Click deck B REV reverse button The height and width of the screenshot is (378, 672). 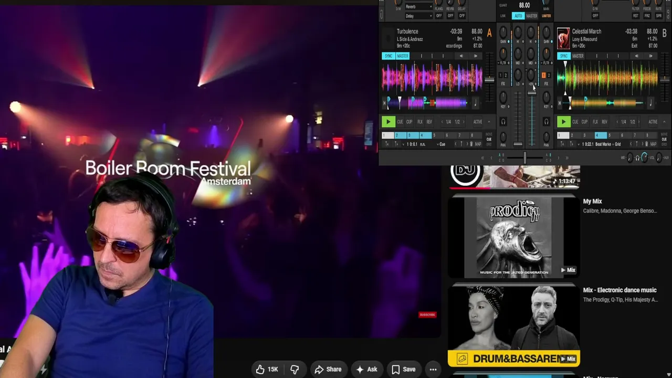[x=605, y=122]
